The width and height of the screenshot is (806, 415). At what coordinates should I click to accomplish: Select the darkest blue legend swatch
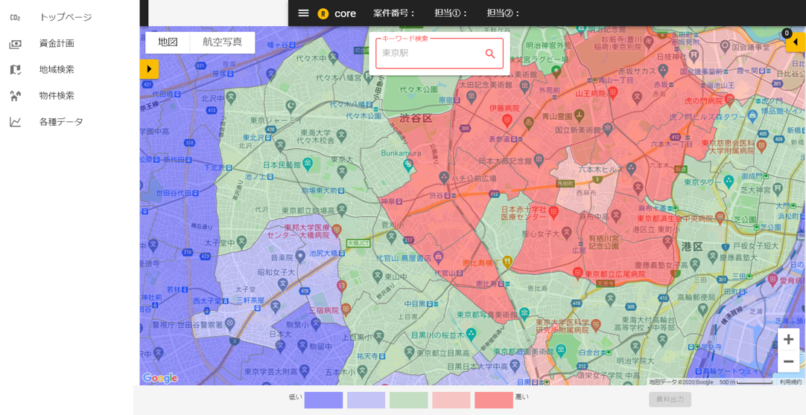tap(323, 400)
